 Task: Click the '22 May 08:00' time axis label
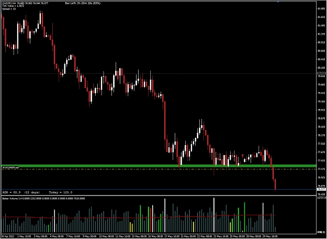205,236
